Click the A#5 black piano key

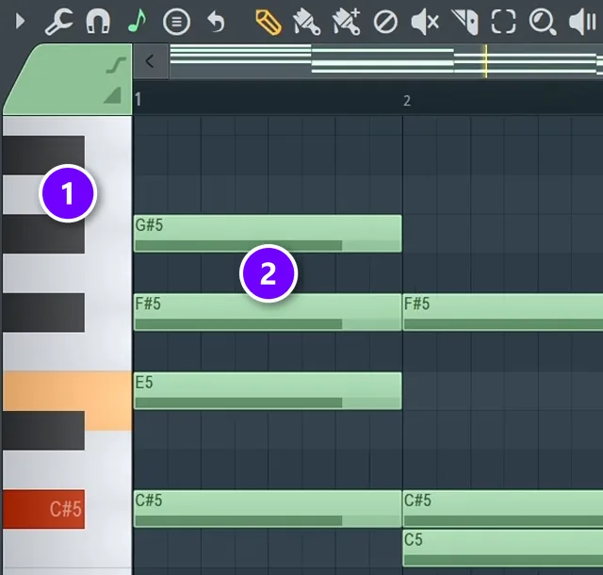pyautogui.click(x=44, y=156)
